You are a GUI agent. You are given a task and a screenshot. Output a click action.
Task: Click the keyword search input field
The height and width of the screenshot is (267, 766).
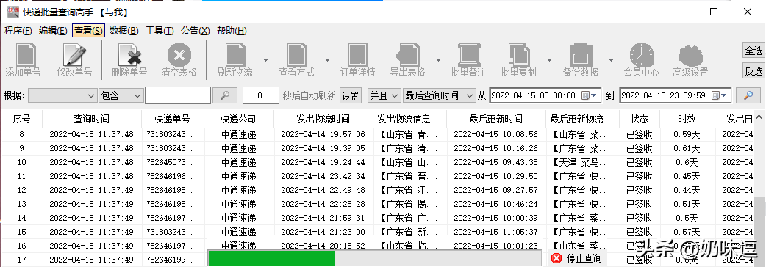tap(178, 95)
